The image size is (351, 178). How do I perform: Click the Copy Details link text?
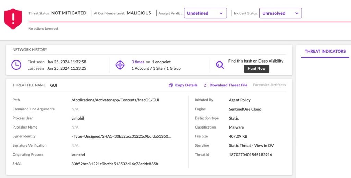[x=186, y=85]
